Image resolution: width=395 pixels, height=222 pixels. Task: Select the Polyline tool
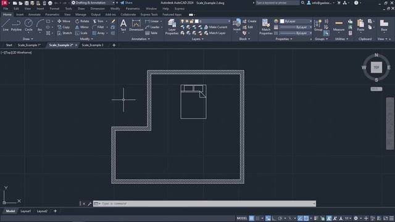click(16, 25)
